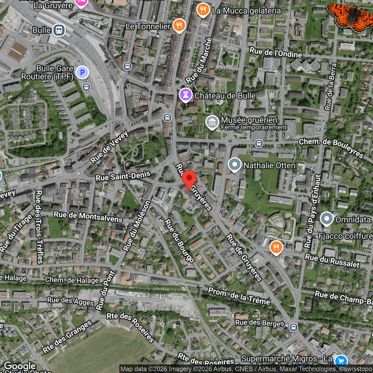The height and width of the screenshot is (373, 373).
Task: Click the restaurant icon near Rue du Russalet
Action: tap(276, 248)
